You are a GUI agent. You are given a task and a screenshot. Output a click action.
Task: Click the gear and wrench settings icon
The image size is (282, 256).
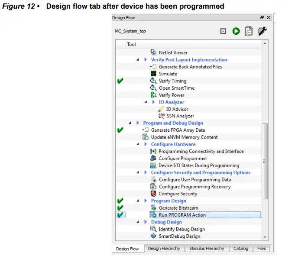262,31
